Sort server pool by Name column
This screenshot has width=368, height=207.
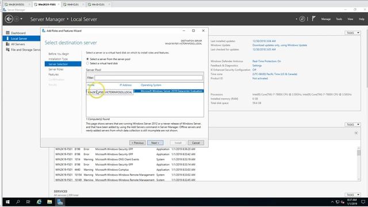coord(91,85)
